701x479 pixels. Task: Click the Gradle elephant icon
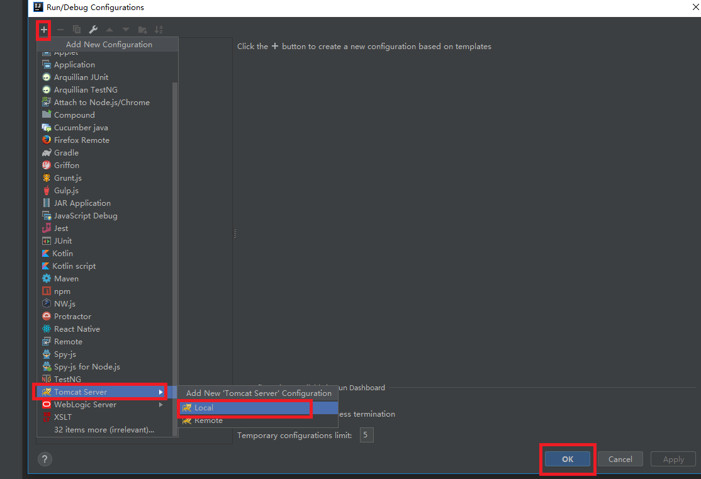(47, 152)
